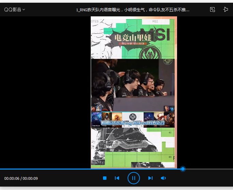This screenshot has height=190, width=233.
Task: Seek to the unplayed grey progress section
Action: [x=209, y=169]
